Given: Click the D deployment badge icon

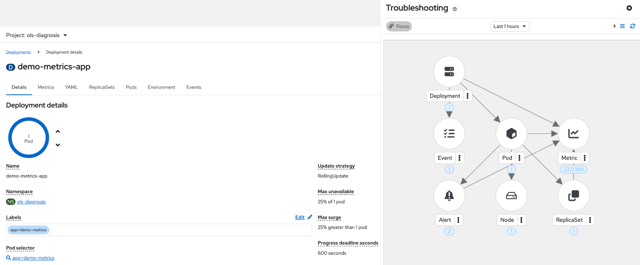Looking at the screenshot, I should click(x=11, y=67).
